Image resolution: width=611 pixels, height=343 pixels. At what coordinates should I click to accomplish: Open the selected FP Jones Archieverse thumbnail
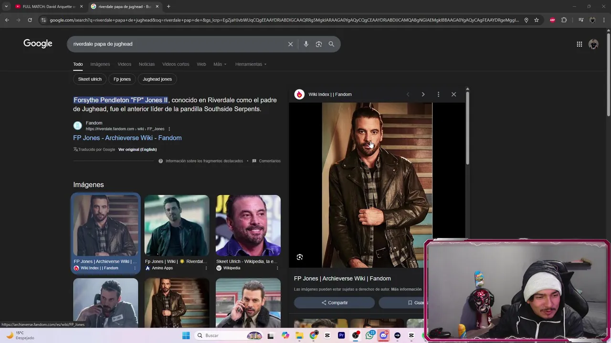pos(105,225)
